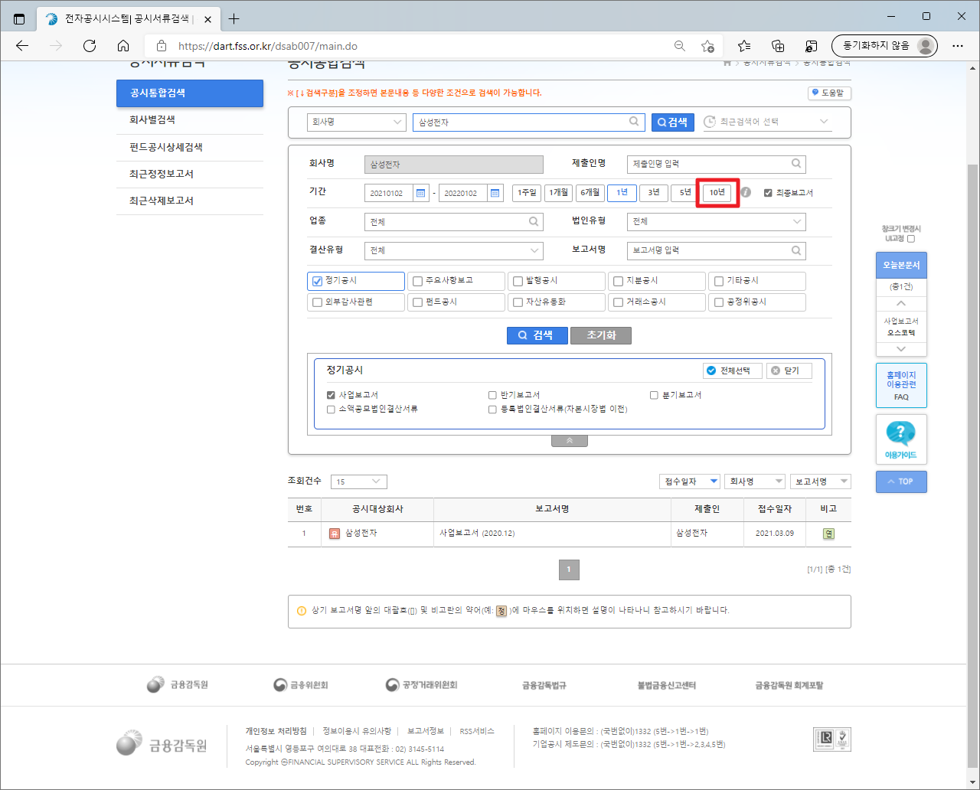Open the 사업보고서 (2020.12) report link
The width and height of the screenshot is (980, 790).
pyautogui.click(x=477, y=534)
